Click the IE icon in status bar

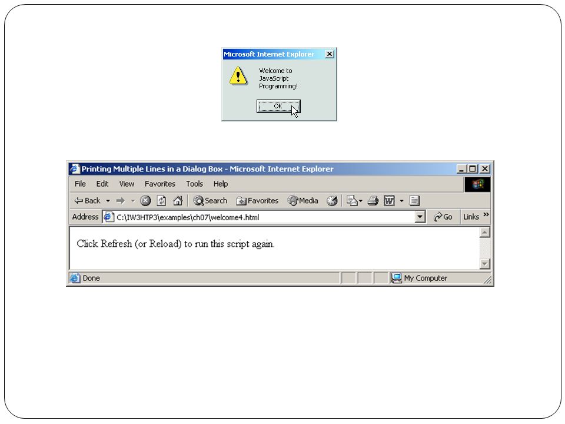click(x=75, y=279)
